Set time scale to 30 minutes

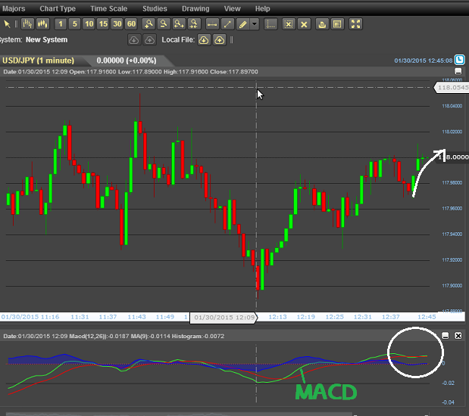[117, 24]
